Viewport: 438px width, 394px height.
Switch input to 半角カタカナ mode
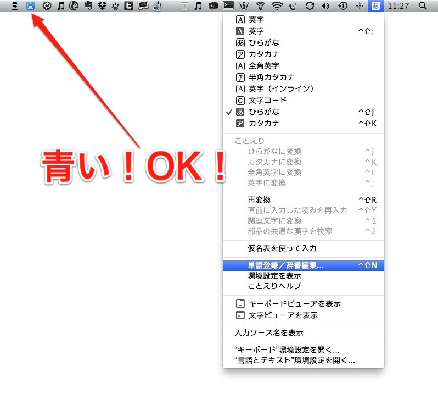pos(271,77)
